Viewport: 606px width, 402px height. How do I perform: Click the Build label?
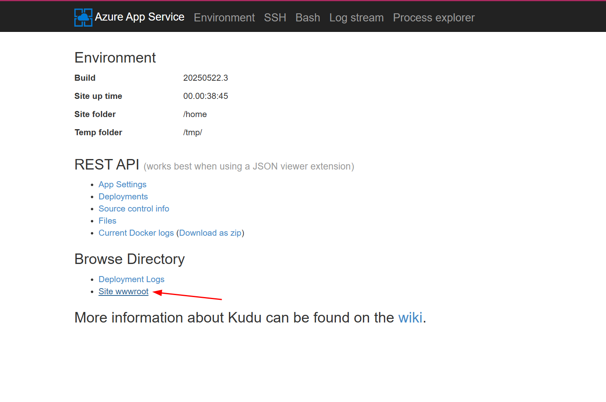pyautogui.click(x=85, y=78)
